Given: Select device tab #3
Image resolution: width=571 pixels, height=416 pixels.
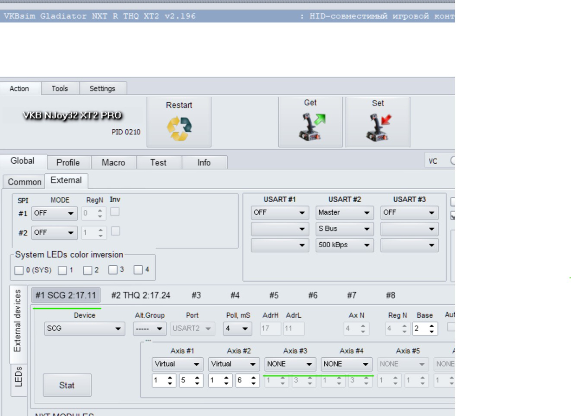Looking at the screenshot, I should (x=196, y=295).
